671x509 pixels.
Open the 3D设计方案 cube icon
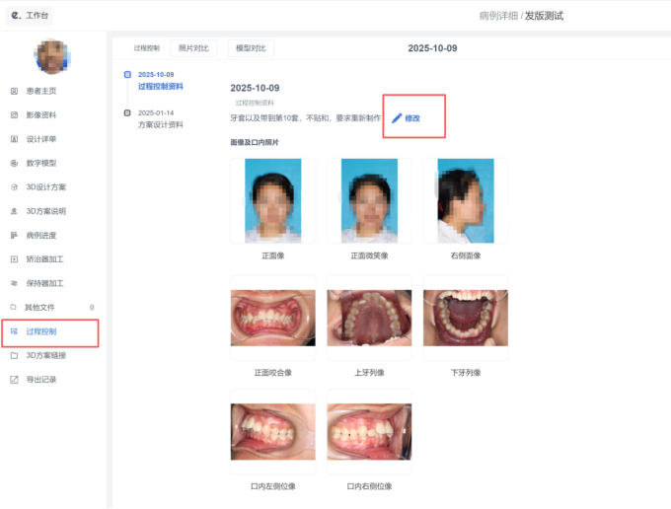(x=14, y=186)
